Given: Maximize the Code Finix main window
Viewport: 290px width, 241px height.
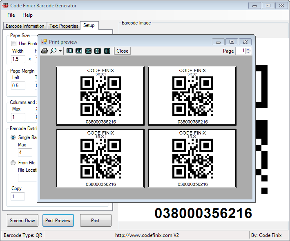Looking at the screenshot, I should click(268, 6).
